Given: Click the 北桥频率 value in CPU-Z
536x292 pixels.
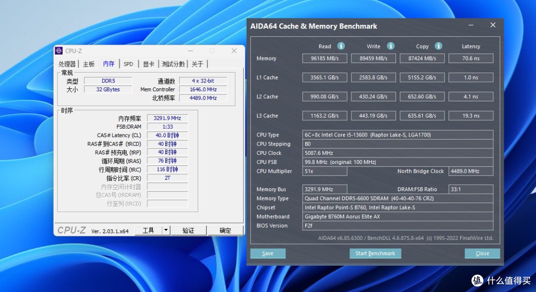Looking at the screenshot, I should [203, 98].
